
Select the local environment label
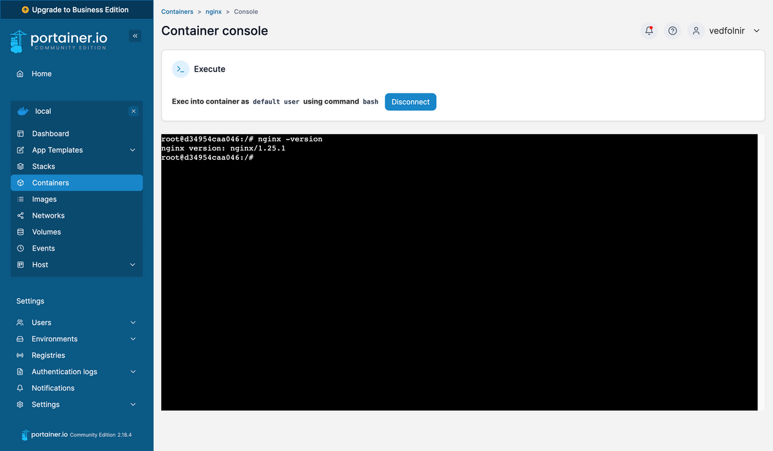[43, 111]
